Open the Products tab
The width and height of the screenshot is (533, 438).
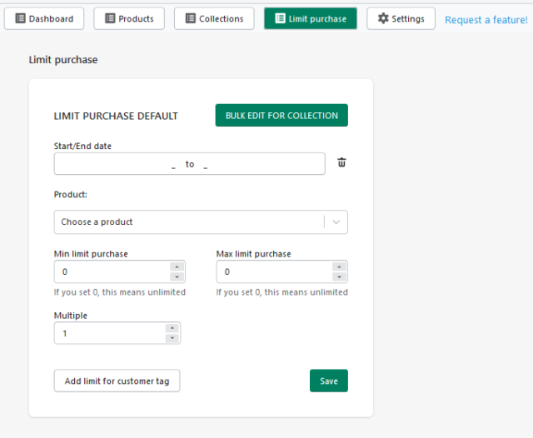[x=129, y=18]
